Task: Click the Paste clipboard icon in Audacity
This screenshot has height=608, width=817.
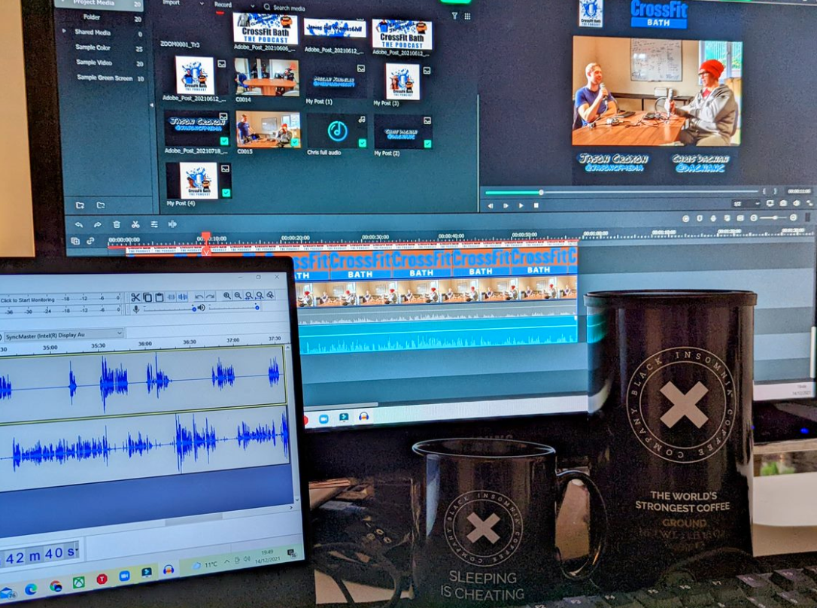Action: click(x=159, y=297)
